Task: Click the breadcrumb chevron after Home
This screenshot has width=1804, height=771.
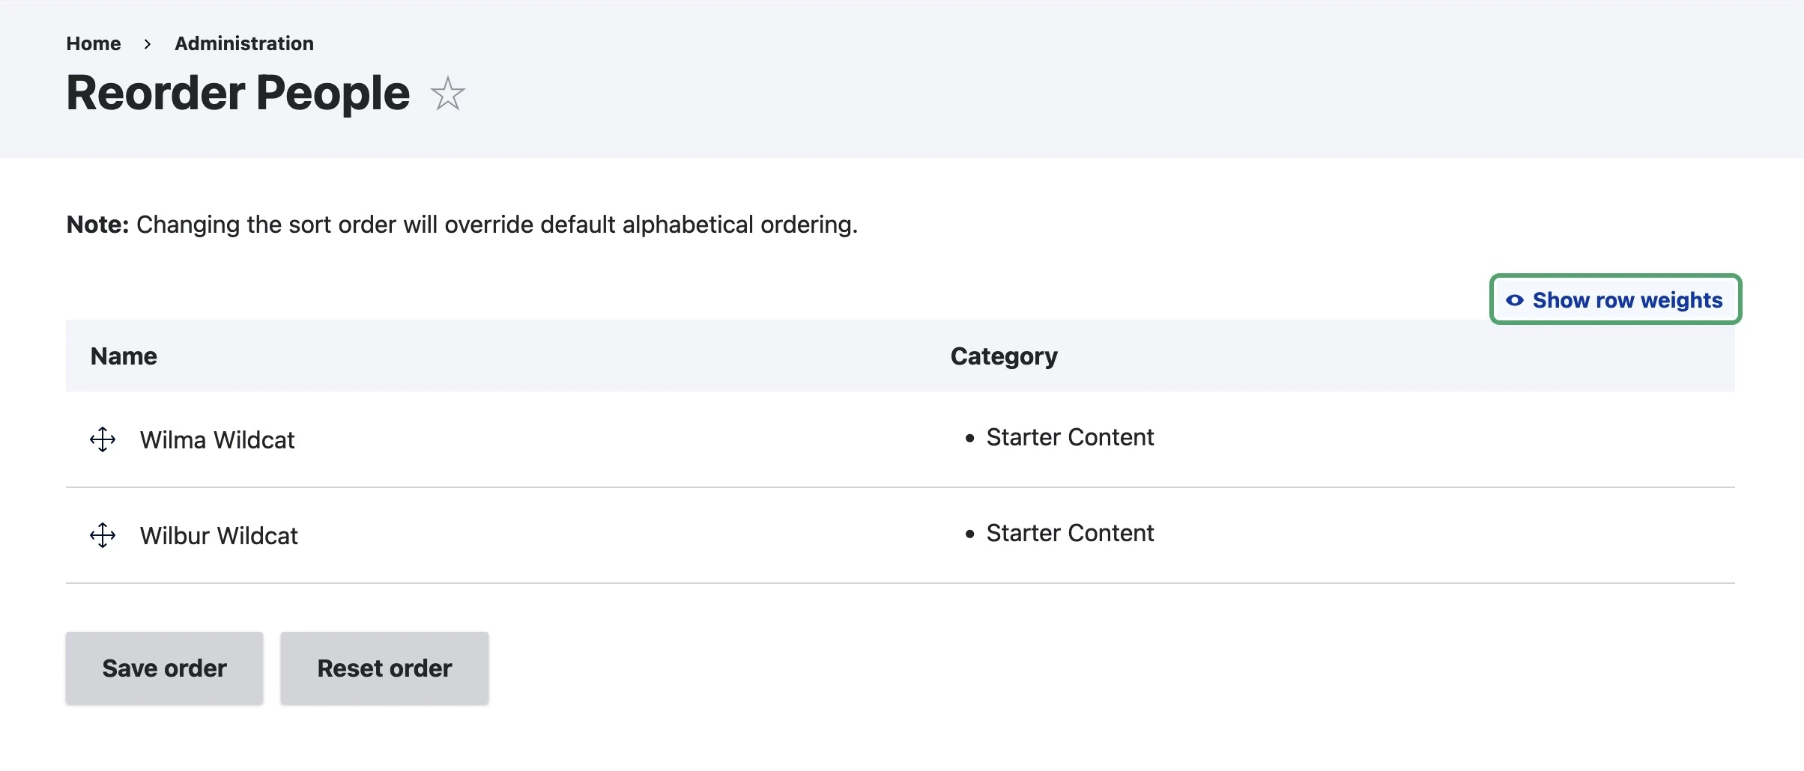Action: [x=148, y=44]
